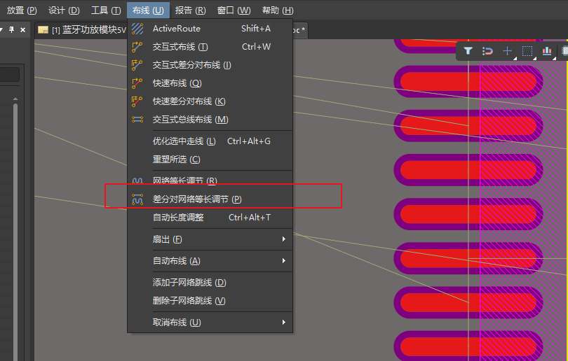Select 删除子网络跳线 (V) entry
Viewport: 568px width, 361px height.
(210, 301)
